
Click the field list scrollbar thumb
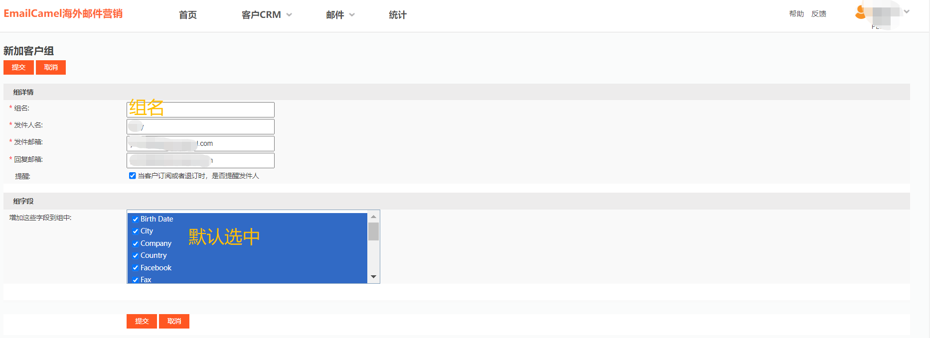373,231
